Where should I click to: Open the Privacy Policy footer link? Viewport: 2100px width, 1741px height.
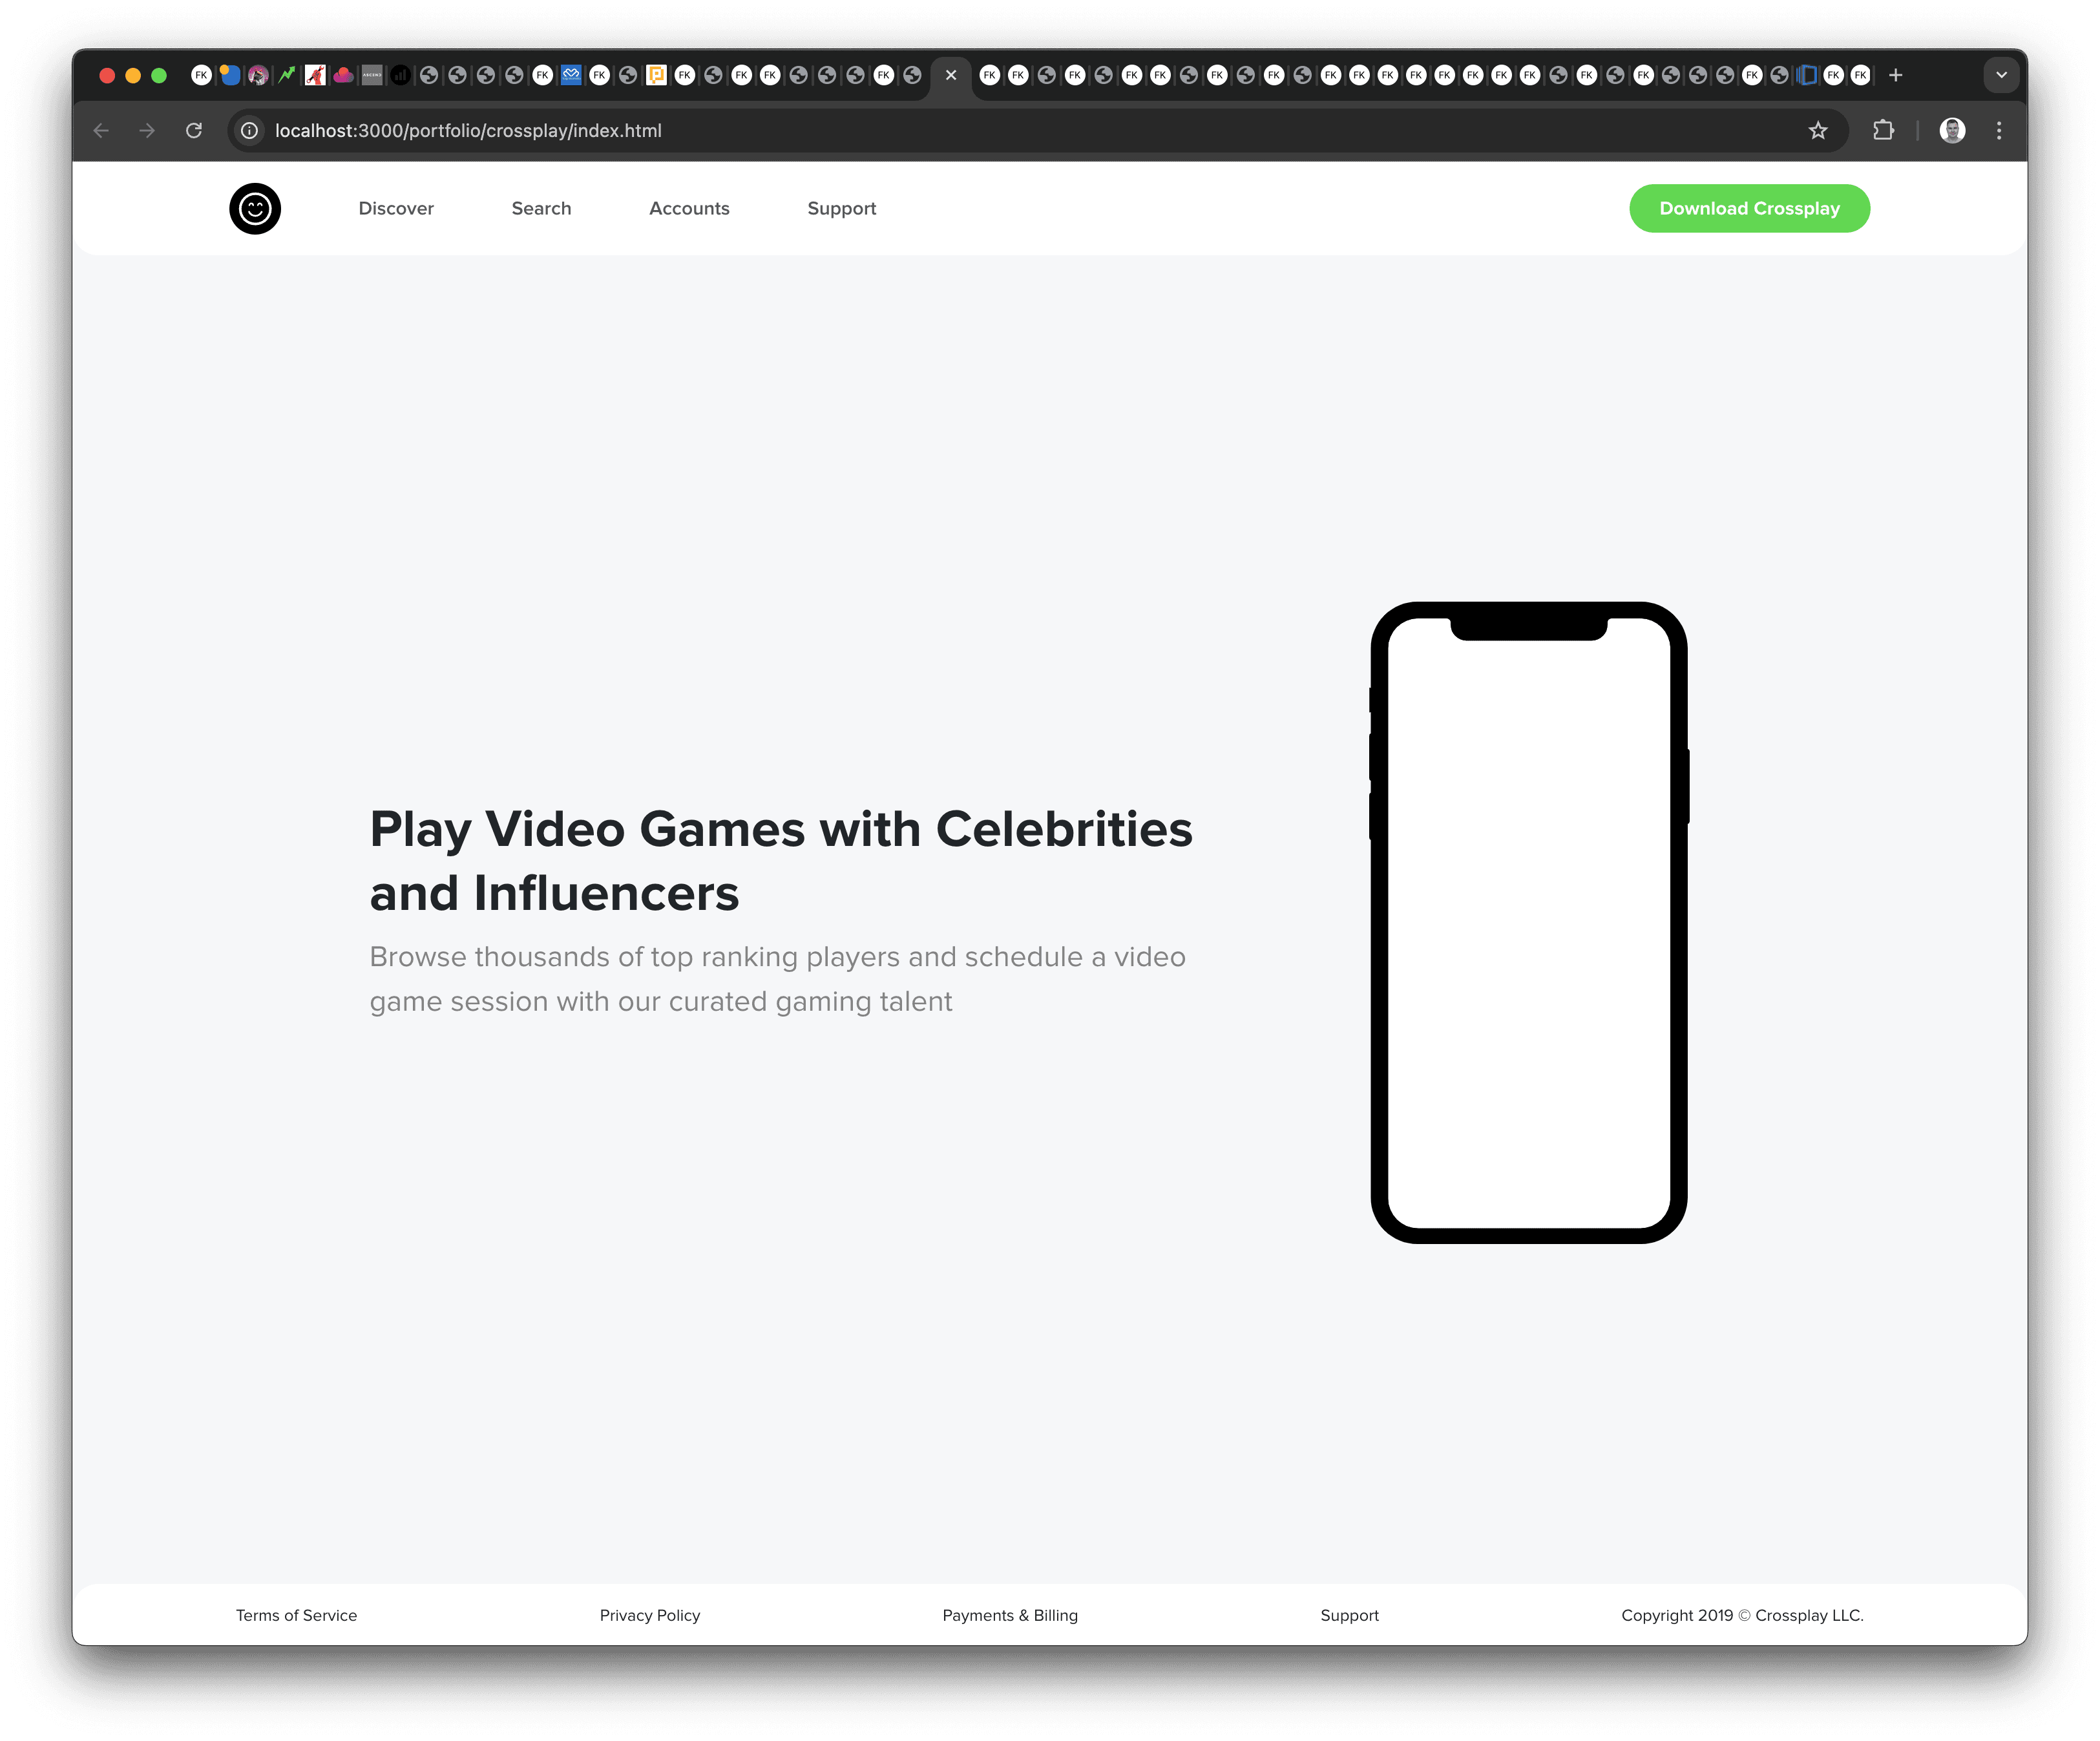tap(650, 1615)
